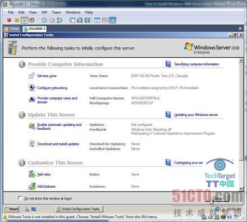Screen dimensions: 247x222
Task: Click the Revert to Snapshot toolbar icon
Action: (52, 20)
